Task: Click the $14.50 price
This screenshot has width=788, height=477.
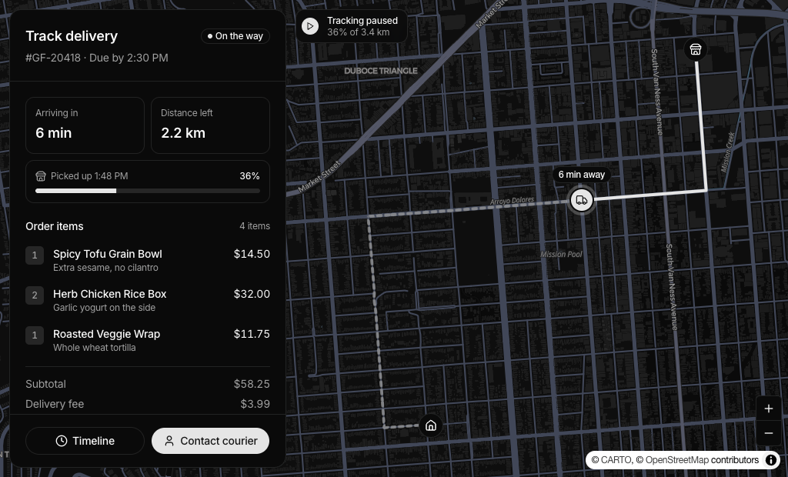Action: (x=252, y=254)
